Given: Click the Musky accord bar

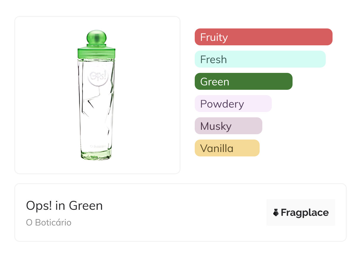Looking at the screenshot, I should click(x=228, y=126).
